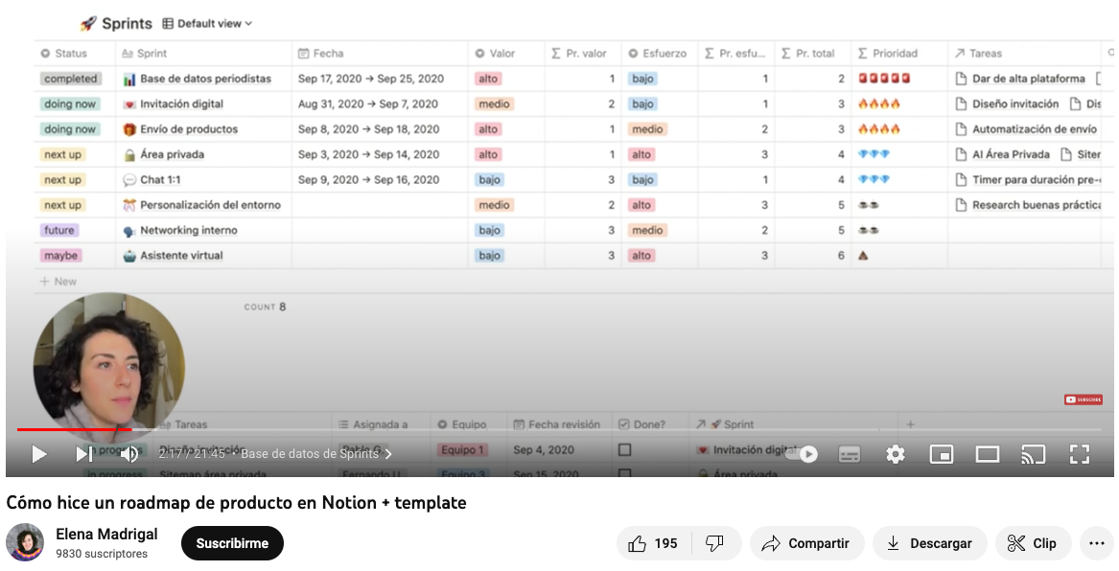Play the video

(x=38, y=454)
